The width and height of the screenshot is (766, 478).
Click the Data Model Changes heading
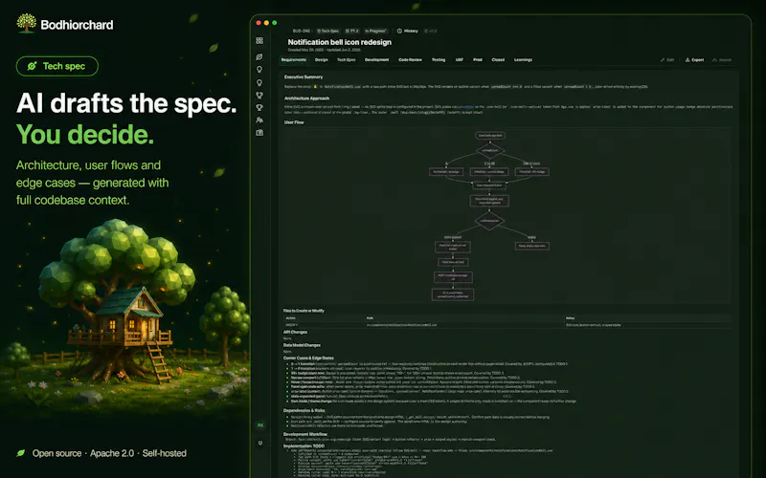pos(302,345)
